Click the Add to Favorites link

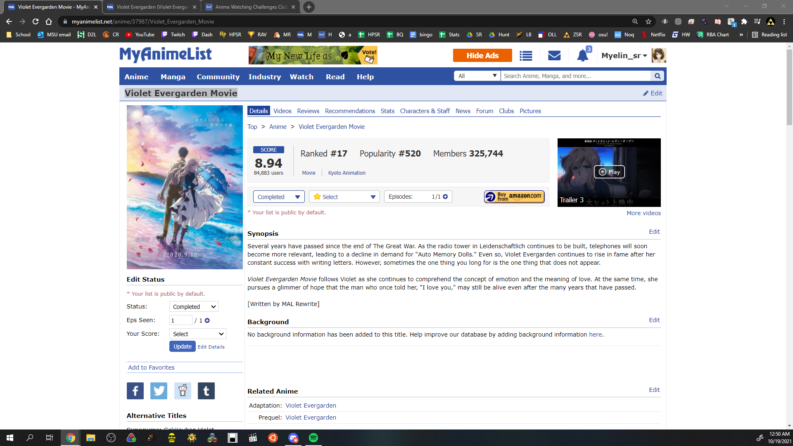pyautogui.click(x=151, y=368)
